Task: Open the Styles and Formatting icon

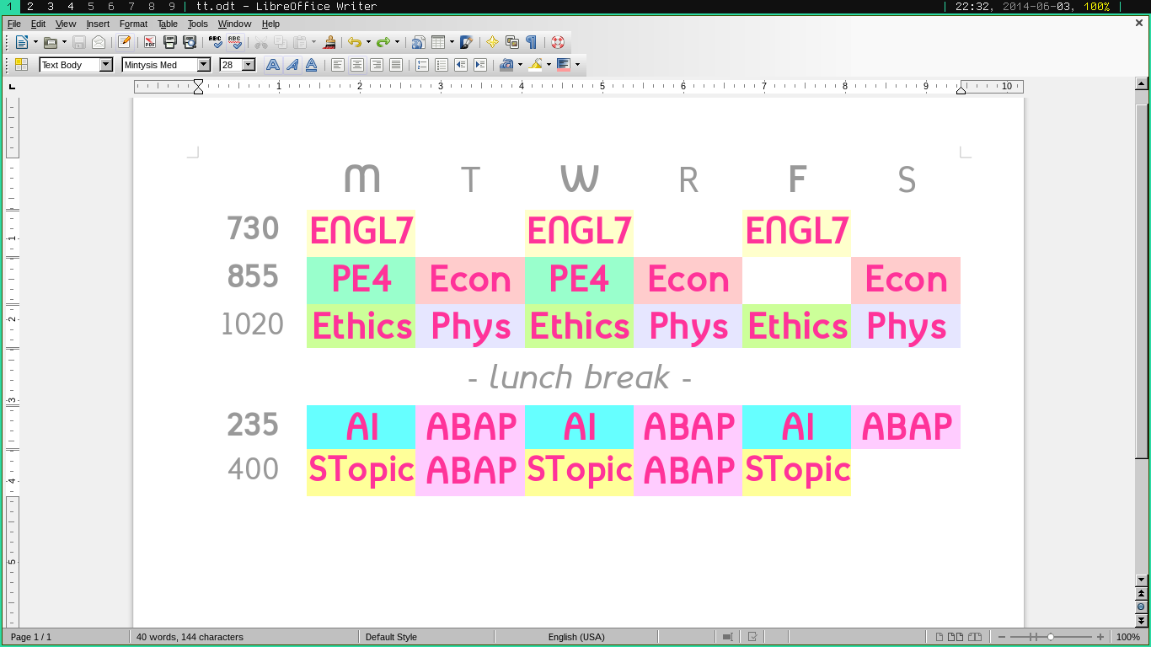Action: point(21,65)
